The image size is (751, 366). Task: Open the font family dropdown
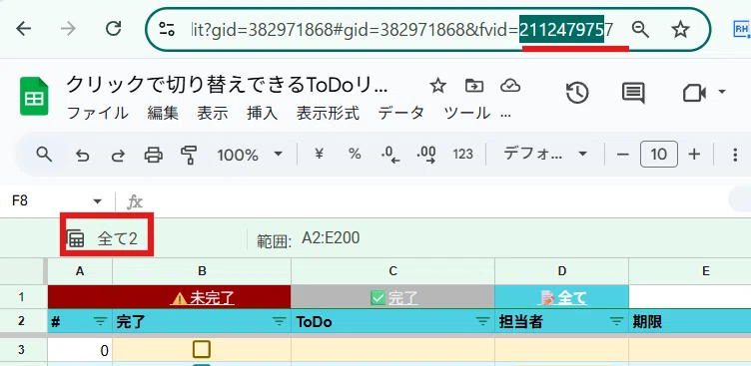545,154
